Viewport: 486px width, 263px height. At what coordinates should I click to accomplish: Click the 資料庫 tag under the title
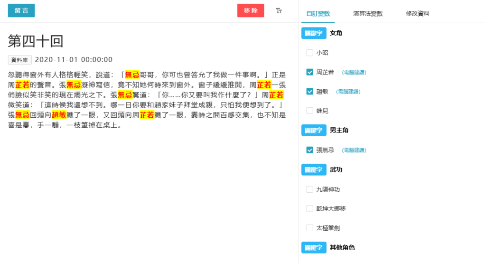point(20,60)
